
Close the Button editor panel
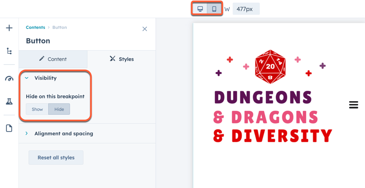(145, 29)
